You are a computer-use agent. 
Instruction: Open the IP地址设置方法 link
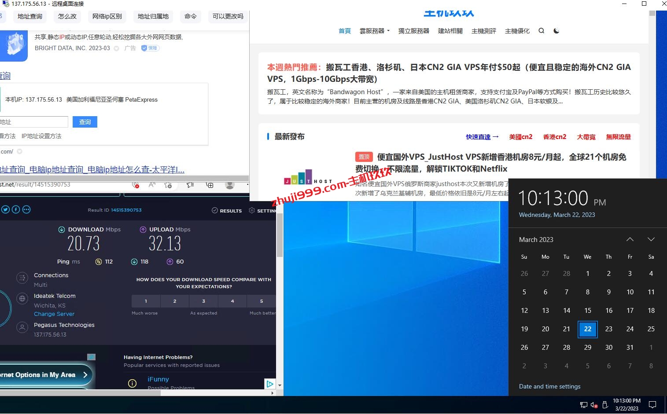pos(41,136)
